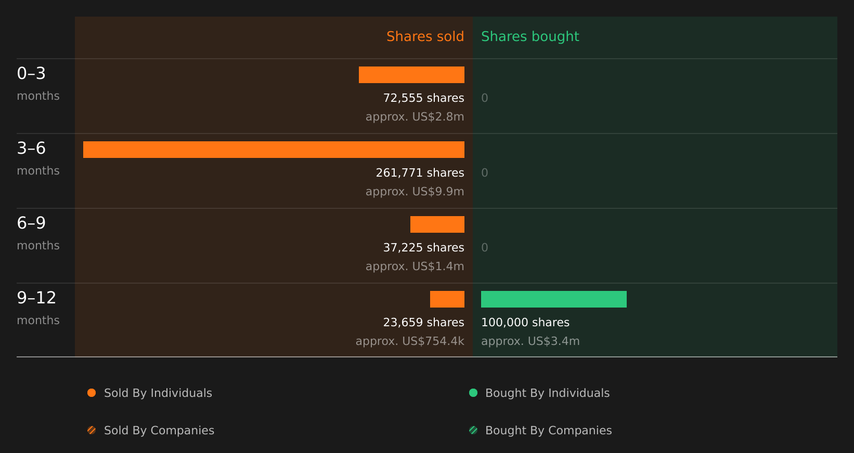Click the orange Sold By Individuals legend dot
The width and height of the screenshot is (854, 453).
pos(92,393)
